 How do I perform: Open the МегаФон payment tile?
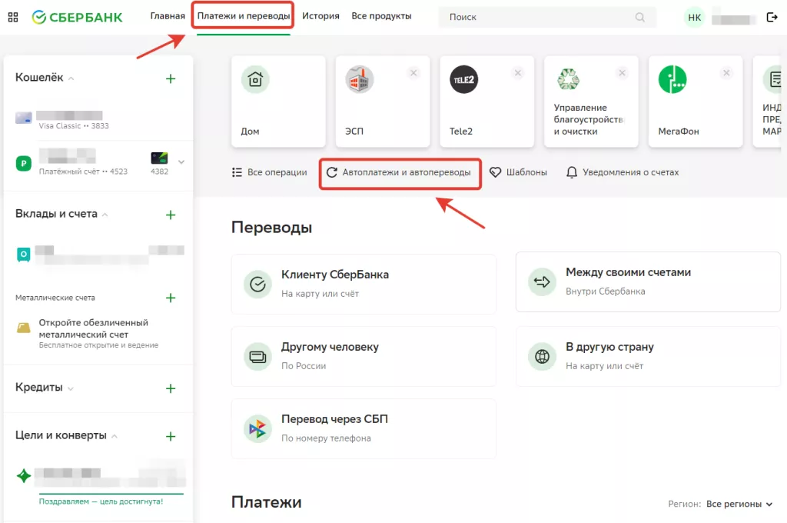695,101
